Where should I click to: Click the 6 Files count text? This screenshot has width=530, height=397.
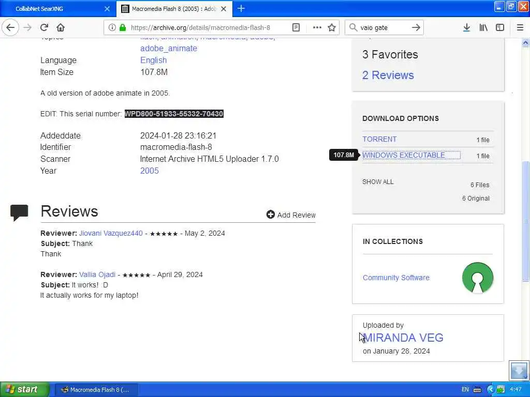(480, 185)
